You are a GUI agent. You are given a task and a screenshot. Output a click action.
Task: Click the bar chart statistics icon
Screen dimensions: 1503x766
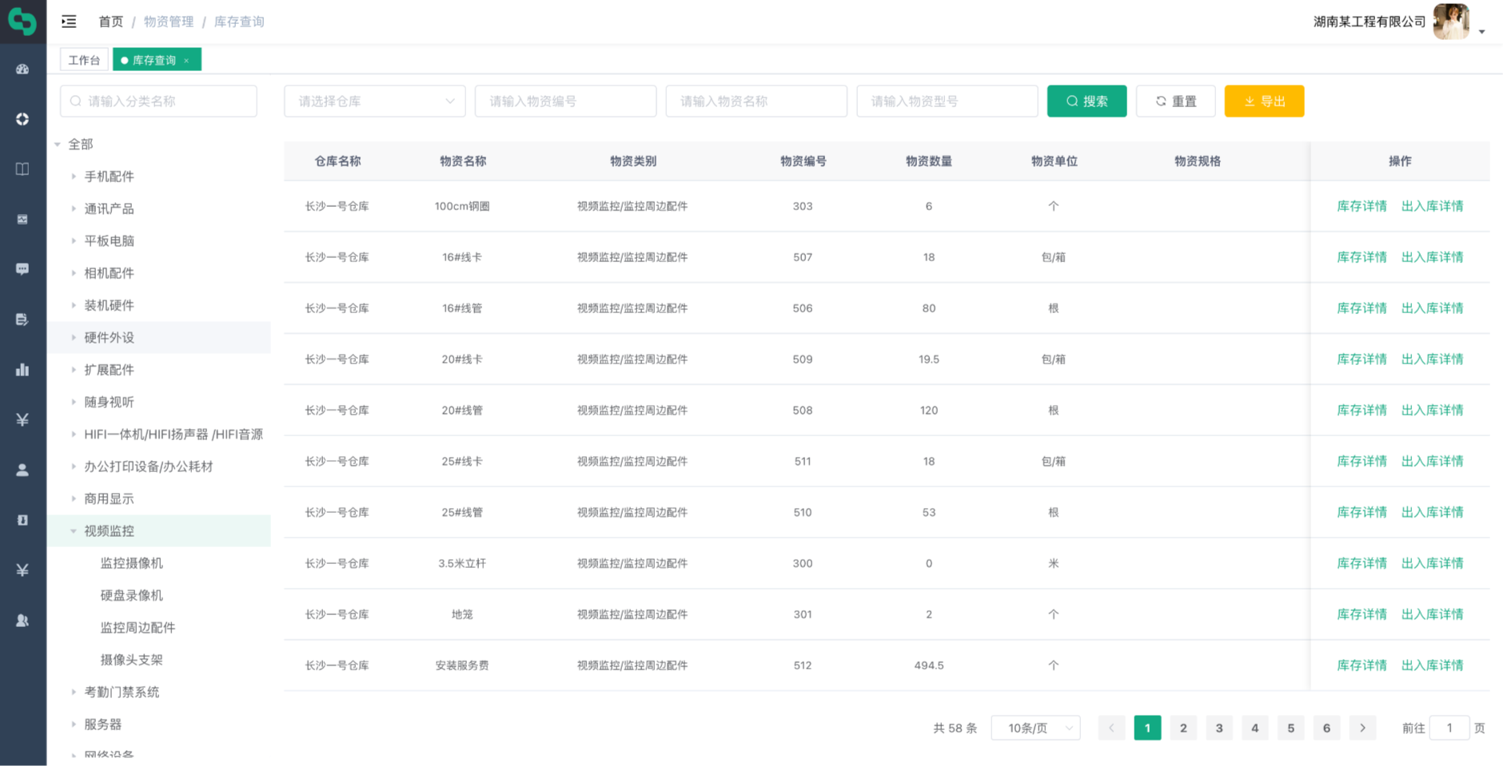point(22,369)
